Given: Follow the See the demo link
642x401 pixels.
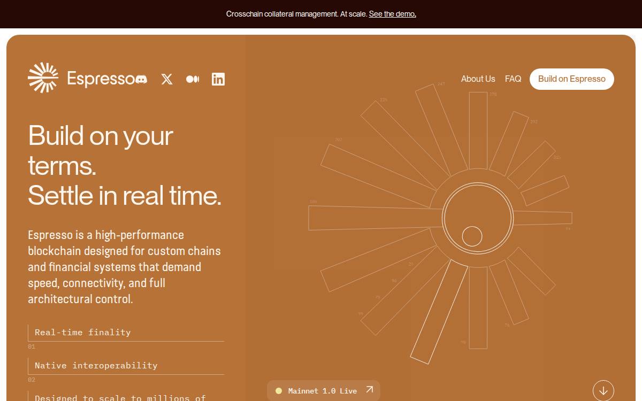Looking at the screenshot, I should coord(393,14).
